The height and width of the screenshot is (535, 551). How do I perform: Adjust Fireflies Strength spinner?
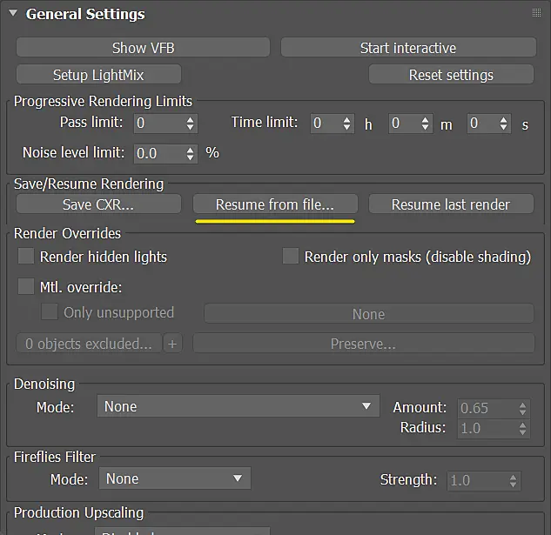pos(513,480)
